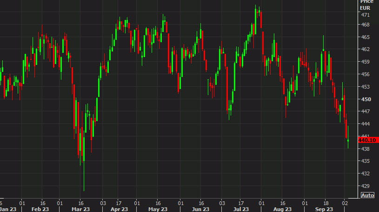Click the 429 price axis label
The image size is (379, 212).
[x=365, y=186]
